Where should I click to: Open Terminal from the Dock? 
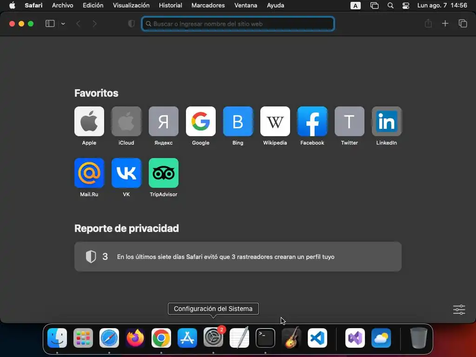pyautogui.click(x=265, y=337)
